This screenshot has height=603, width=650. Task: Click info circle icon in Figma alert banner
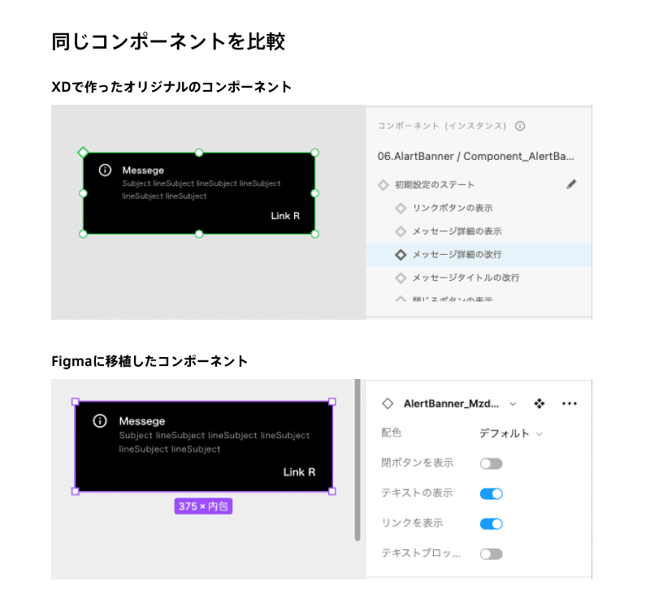(100, 420)
